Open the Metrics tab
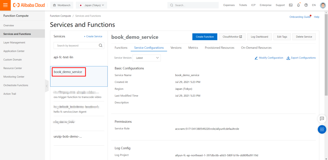Image resolution: width=328 pixels, height=160 pixels. click(193, 48)
